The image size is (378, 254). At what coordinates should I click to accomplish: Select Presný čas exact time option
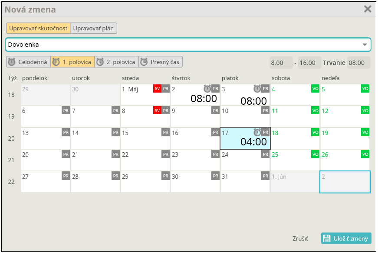[x=161, y=62]
